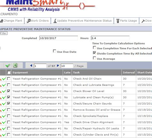
Task: Enable the Use Average checkbox
Action: [94, 58]
